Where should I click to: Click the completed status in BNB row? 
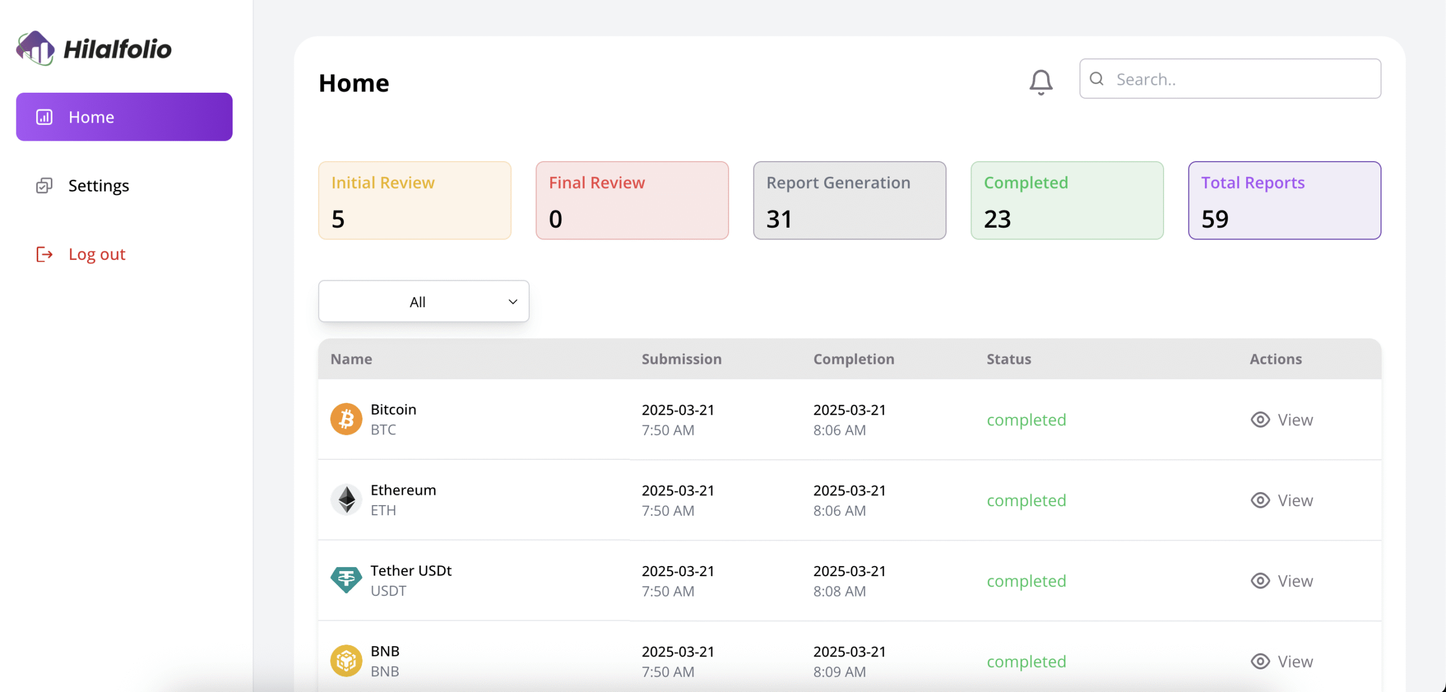pos(1026,661)
